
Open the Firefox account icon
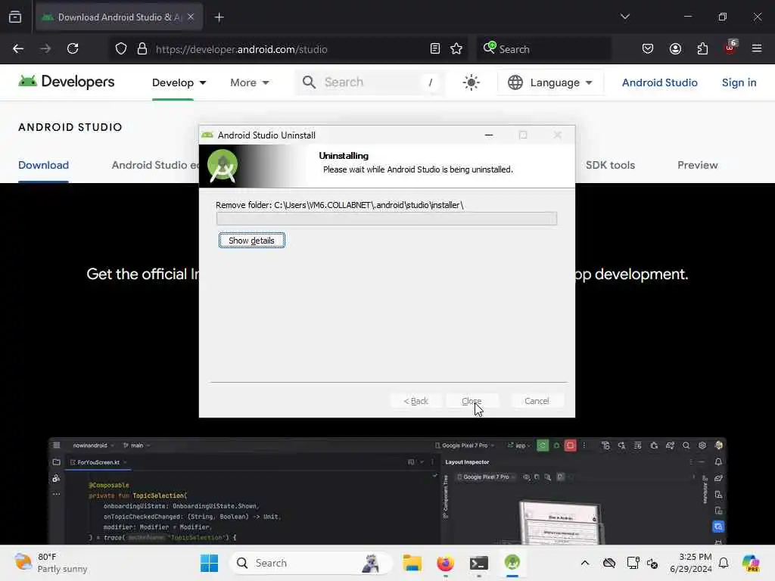[675, 49]
